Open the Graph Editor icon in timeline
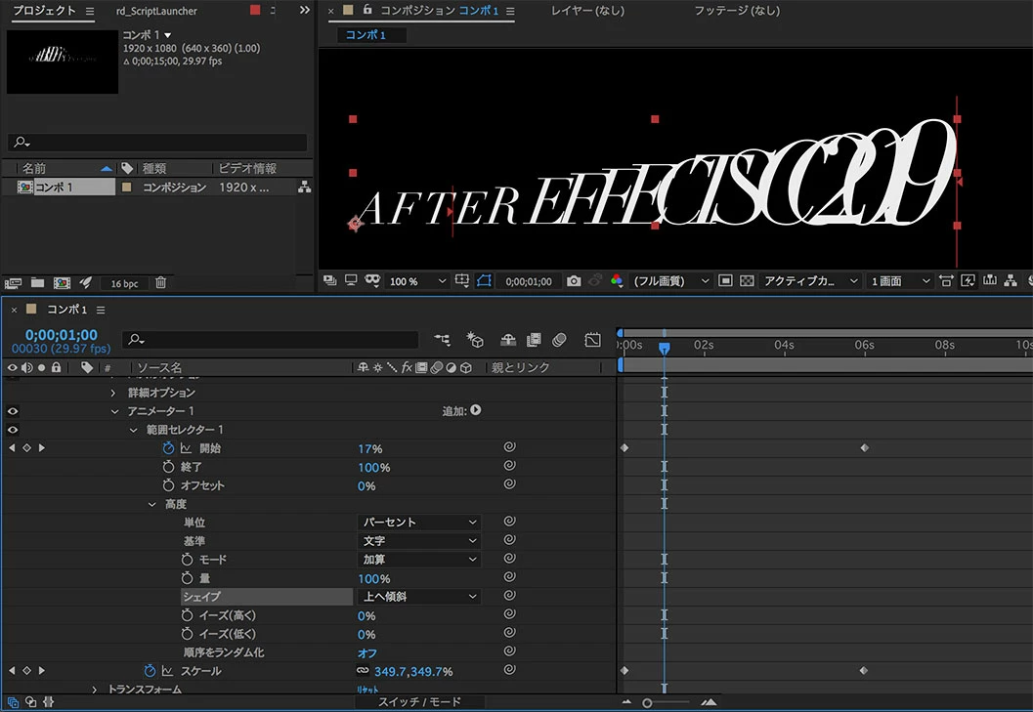The image size is (1033, 712). click(x=592, y=339)
